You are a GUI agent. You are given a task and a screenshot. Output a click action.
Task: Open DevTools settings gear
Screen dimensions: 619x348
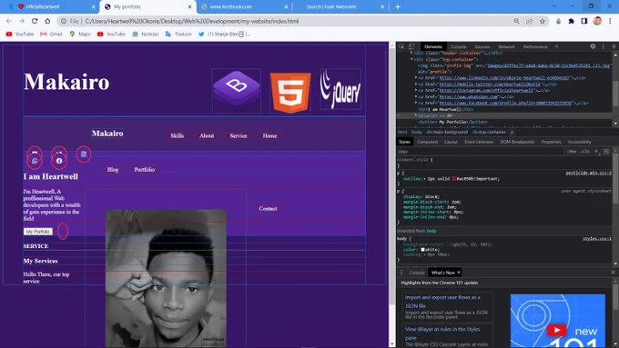593,46
